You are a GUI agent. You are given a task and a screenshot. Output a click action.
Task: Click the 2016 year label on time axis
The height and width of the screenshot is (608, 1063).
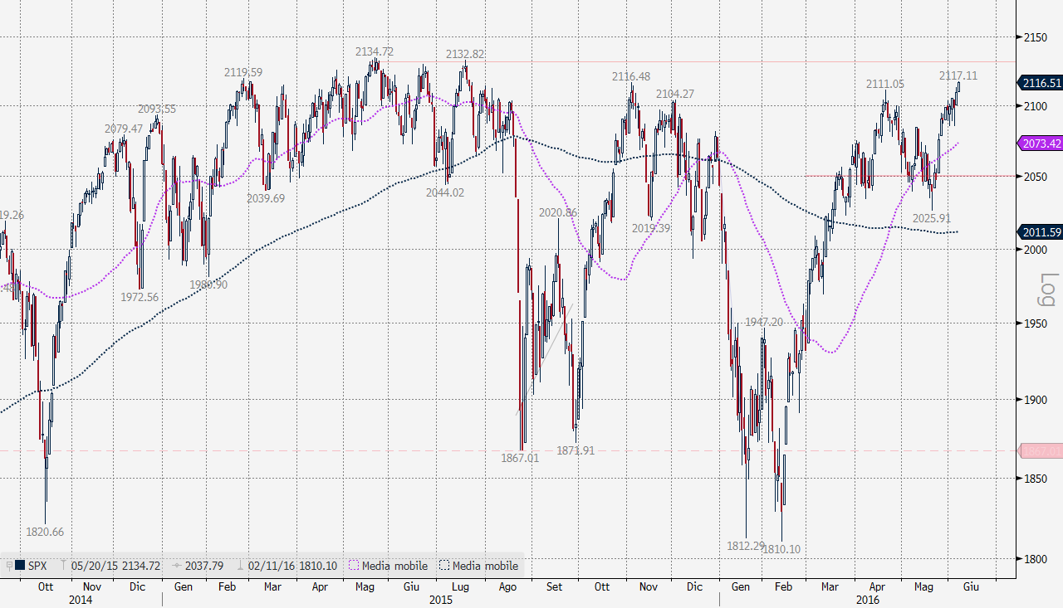[868, 599]
